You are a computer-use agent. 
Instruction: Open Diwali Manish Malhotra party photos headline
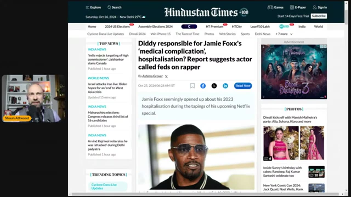click(290, 119)
